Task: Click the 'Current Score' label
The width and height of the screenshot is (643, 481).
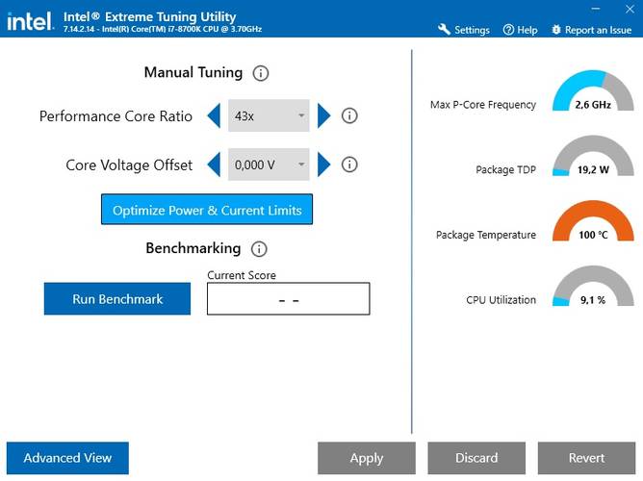Action: pos(242,275)
